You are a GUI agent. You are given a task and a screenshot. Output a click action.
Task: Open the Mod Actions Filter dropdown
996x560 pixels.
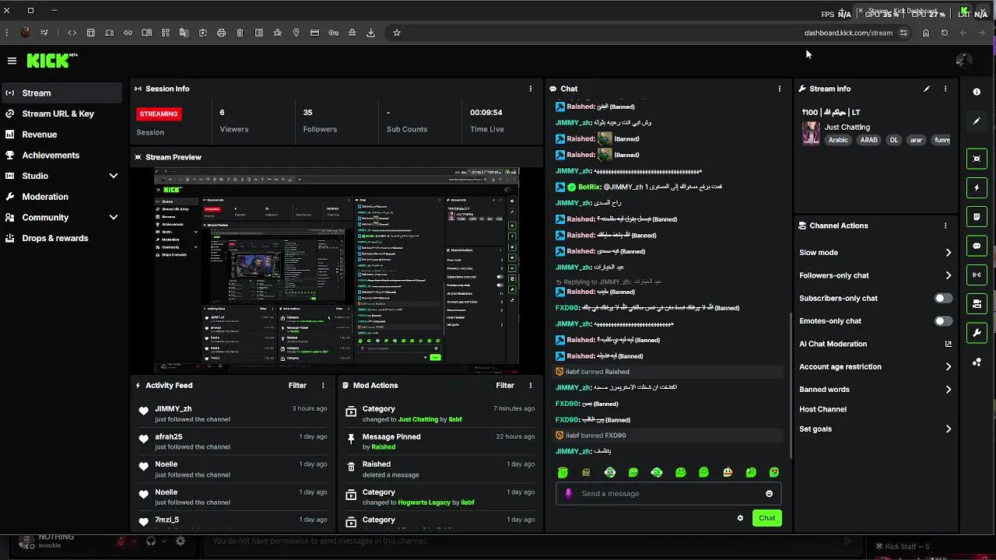(x=505, y=385)
